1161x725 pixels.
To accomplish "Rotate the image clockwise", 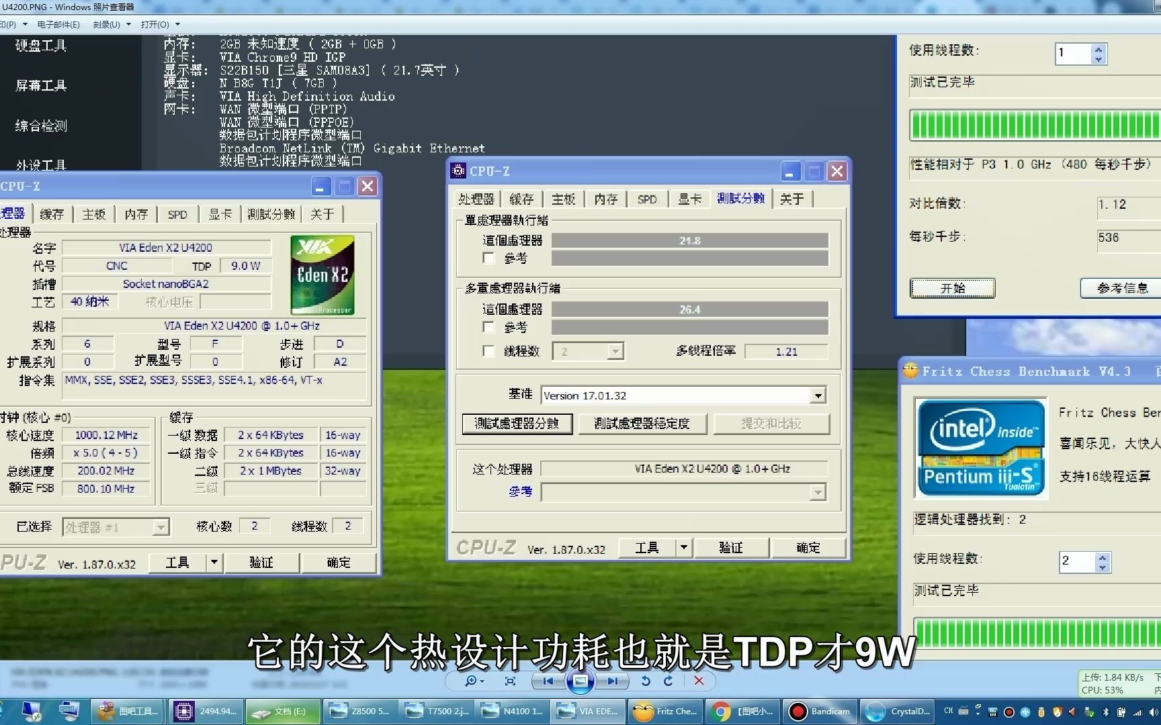I will [668, 681].
